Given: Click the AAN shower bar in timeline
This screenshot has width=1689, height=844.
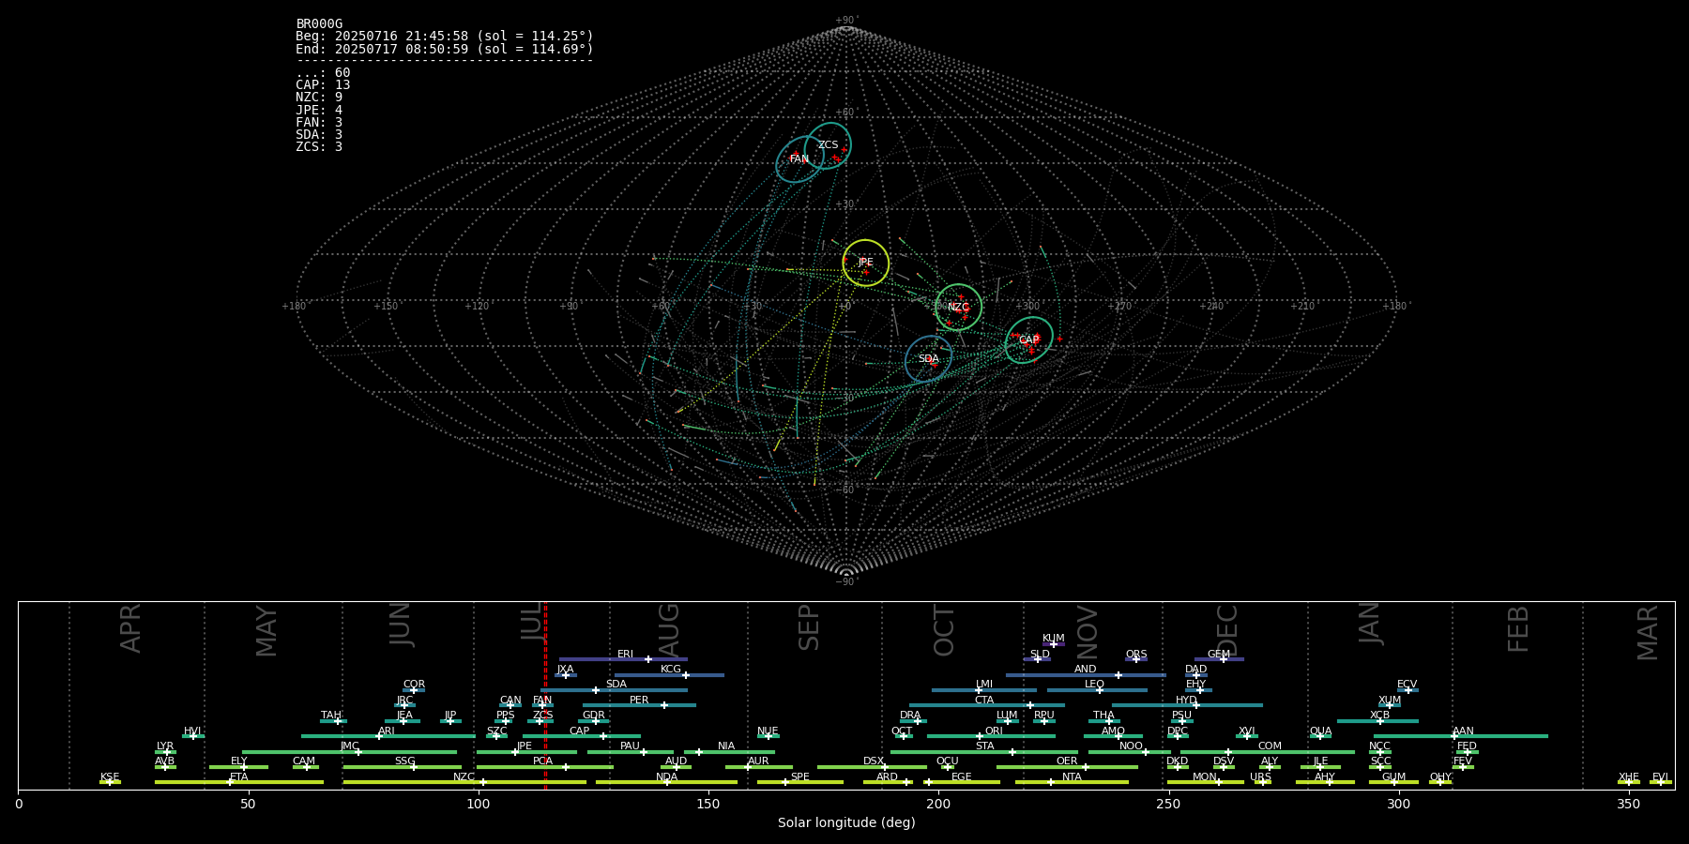Looking at the screenshot, I should click(1461, 736).
